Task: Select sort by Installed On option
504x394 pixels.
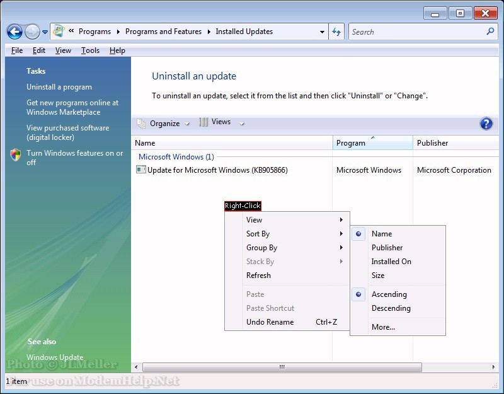Action: [398, 262]
